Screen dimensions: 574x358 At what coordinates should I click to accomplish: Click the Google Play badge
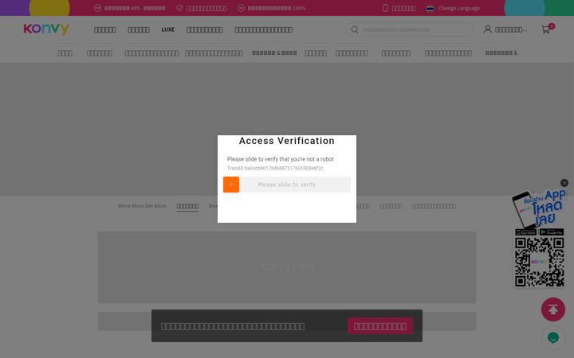point(552,232)
